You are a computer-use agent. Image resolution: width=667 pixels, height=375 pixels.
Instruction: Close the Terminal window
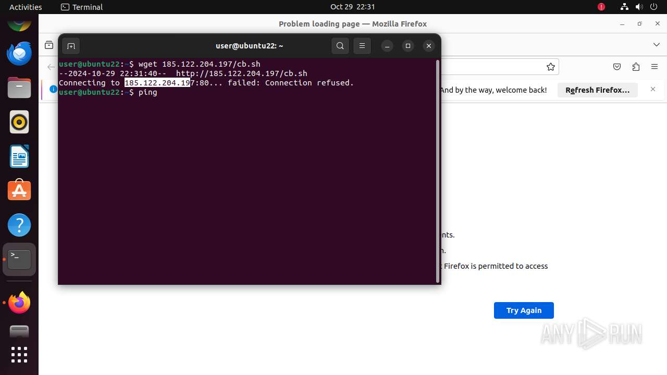[x=429, y=46]
